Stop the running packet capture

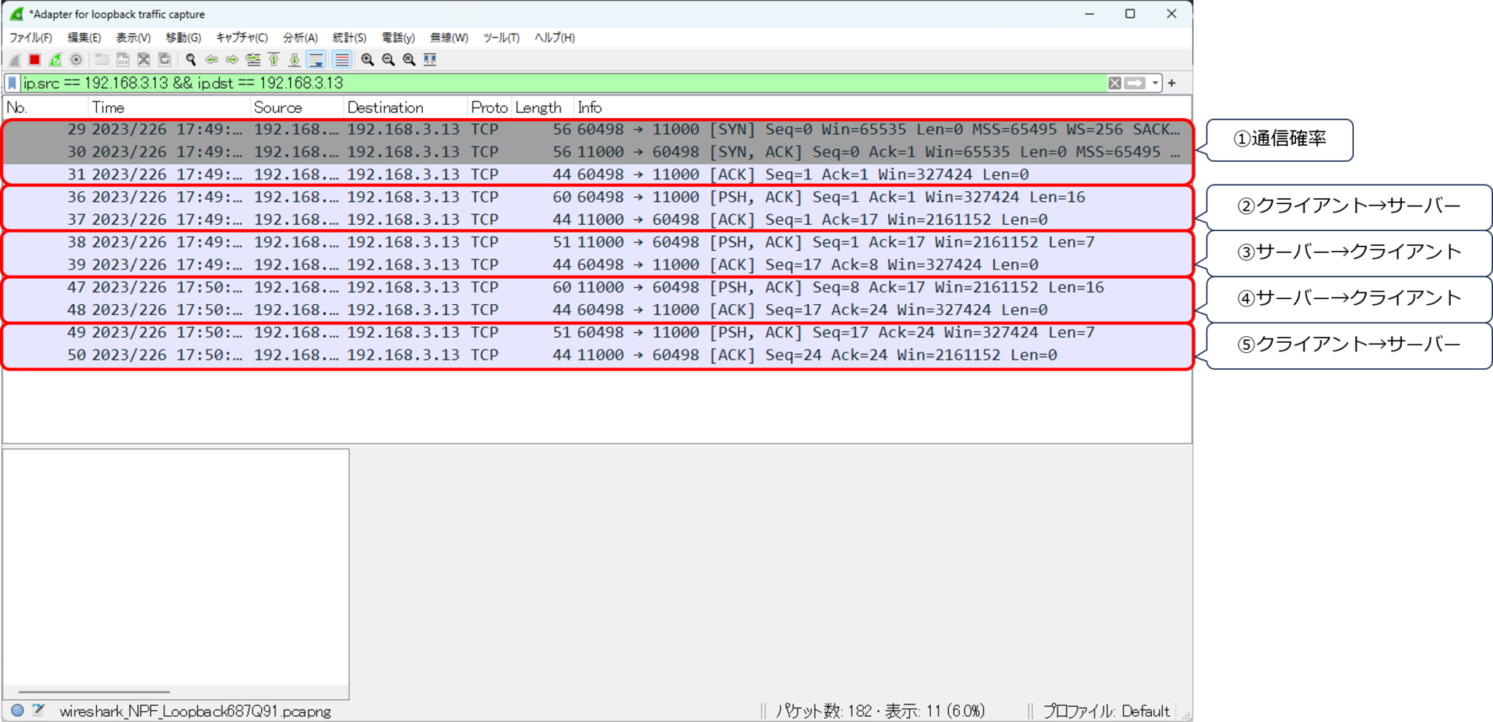(x=34, y=60)
